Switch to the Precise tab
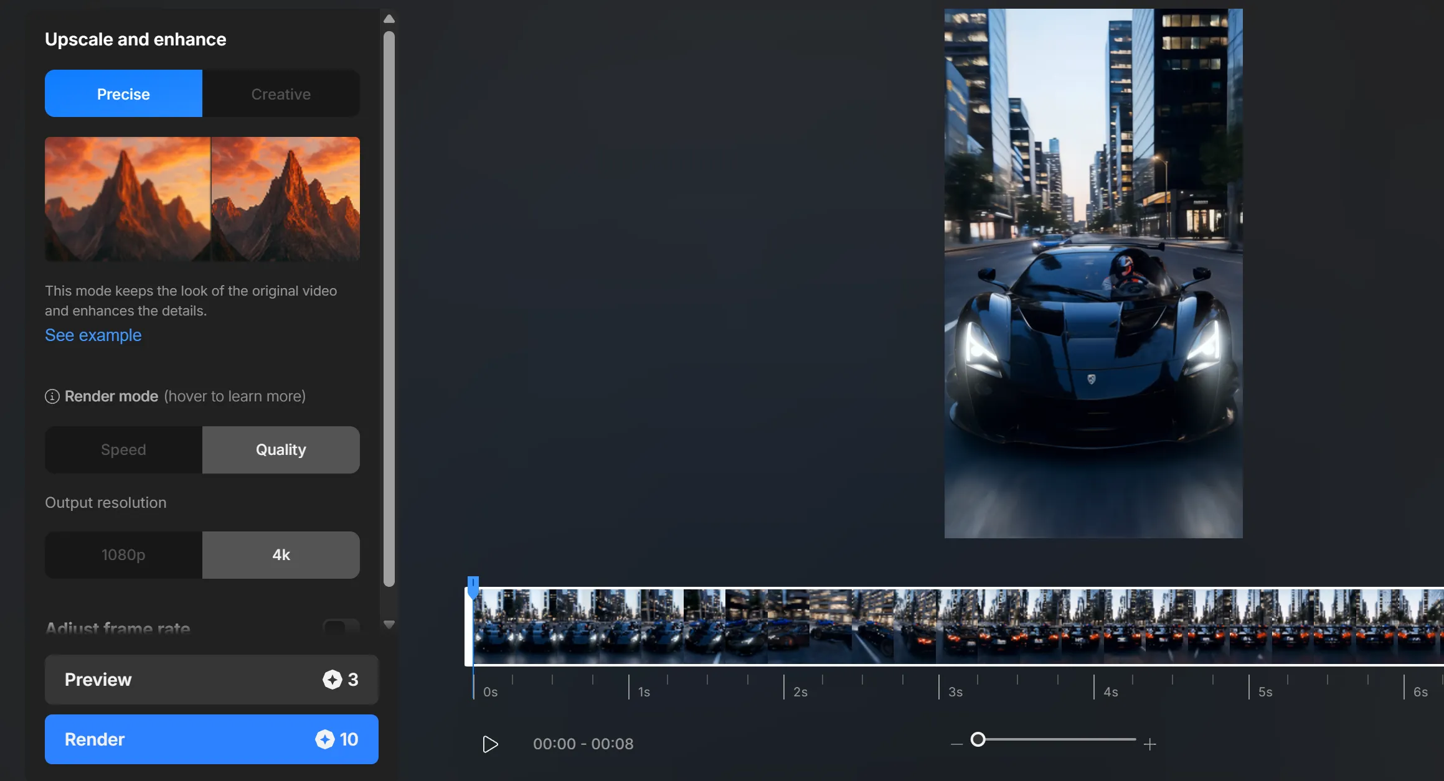Viewport: 1444px width, 781px height. pyautogui.click(x=123, y=94)
